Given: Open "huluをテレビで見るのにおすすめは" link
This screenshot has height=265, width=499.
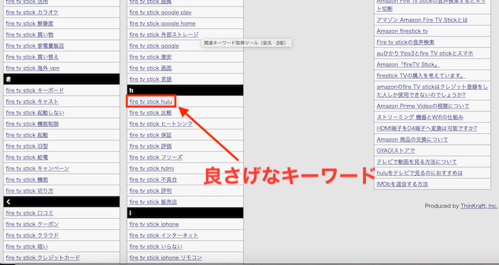Looking at the screenshot, I should click(419, 173).
